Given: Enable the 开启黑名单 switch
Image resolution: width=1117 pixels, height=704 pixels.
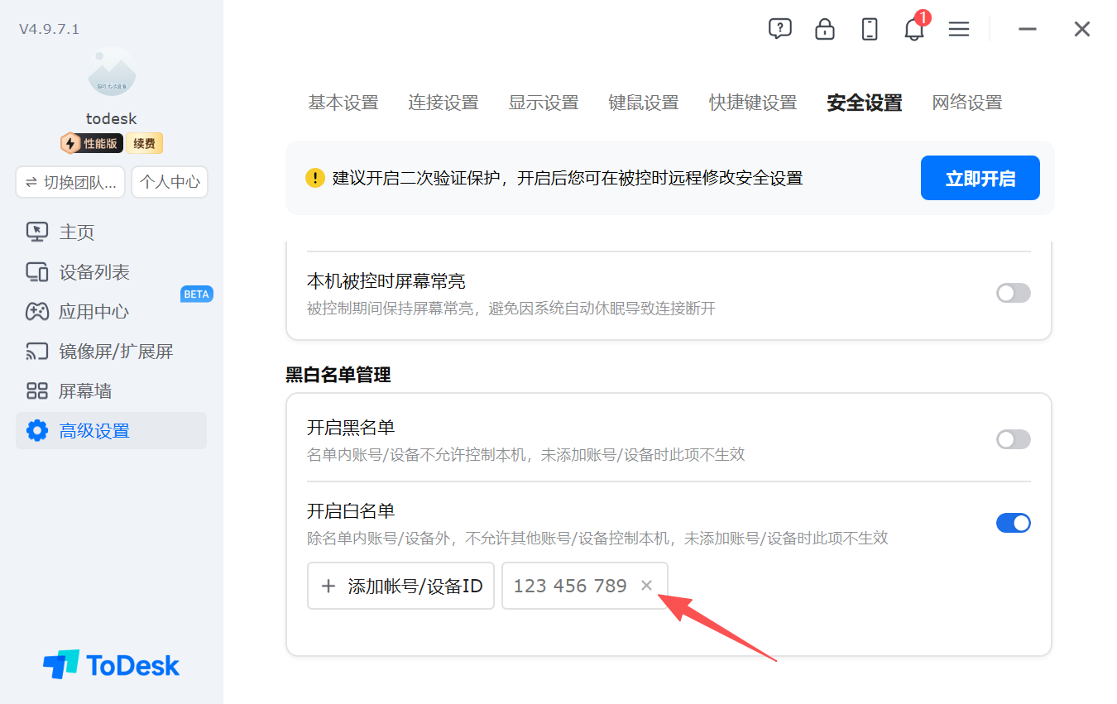Looking at the screenshot, I should (x=1014, y=439).
